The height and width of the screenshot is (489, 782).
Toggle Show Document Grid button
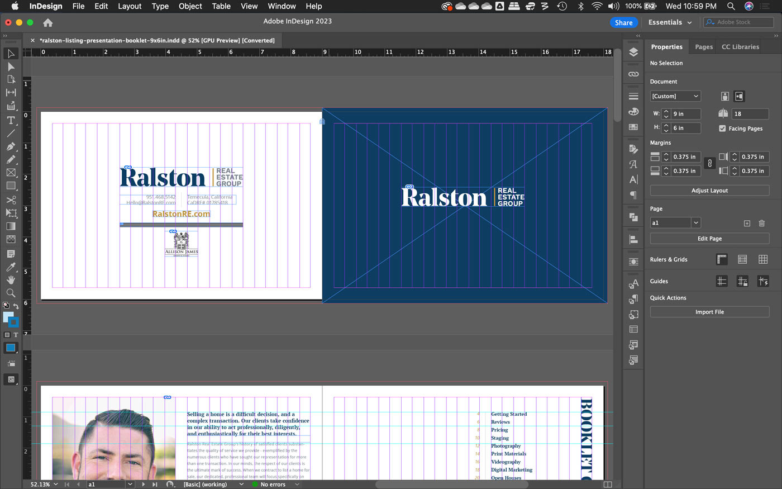click(763, 259)
